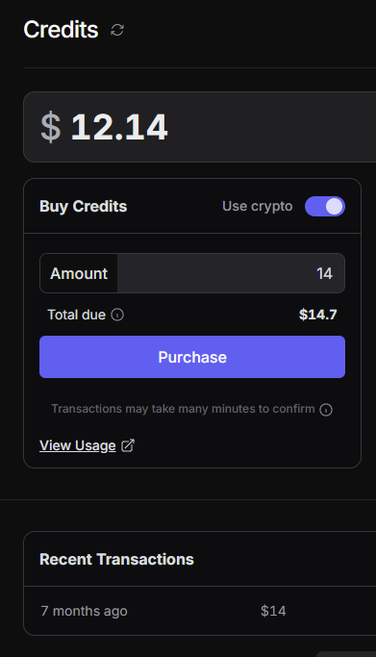376x657 pixels.
Task: Click the transactions may take many minutes note
Action: tap(183, 409)
